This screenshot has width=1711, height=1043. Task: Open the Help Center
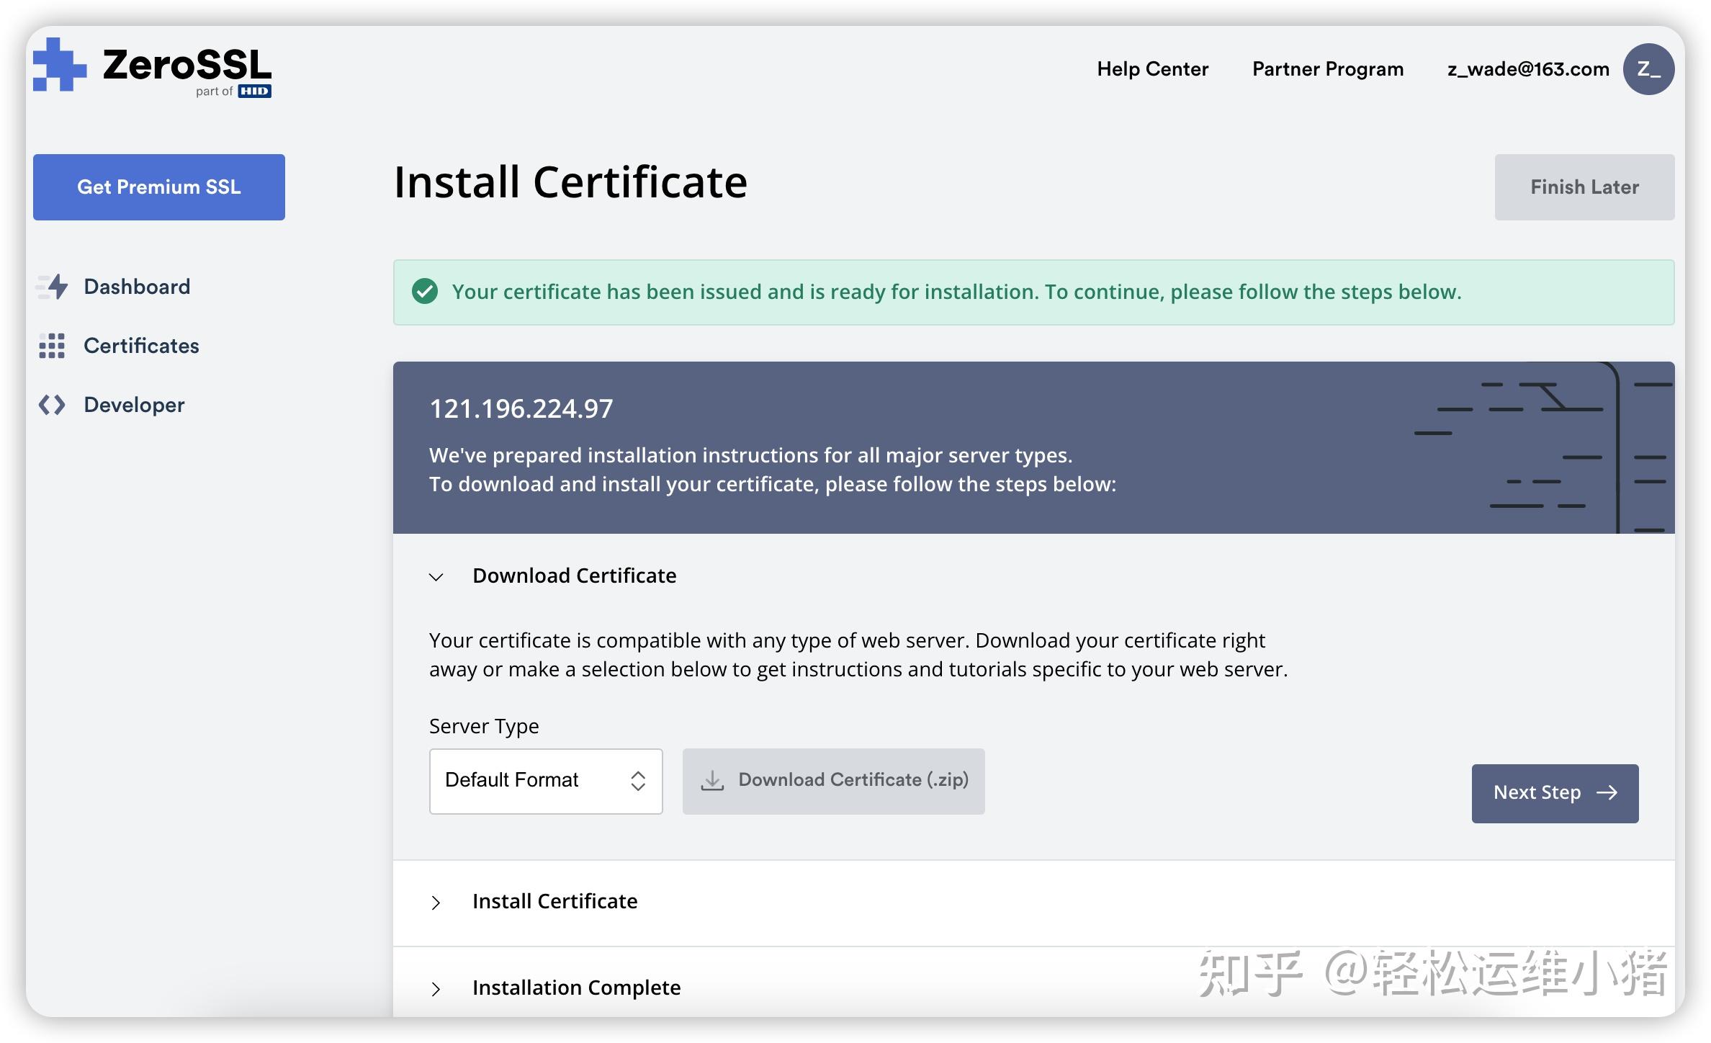1152,68
